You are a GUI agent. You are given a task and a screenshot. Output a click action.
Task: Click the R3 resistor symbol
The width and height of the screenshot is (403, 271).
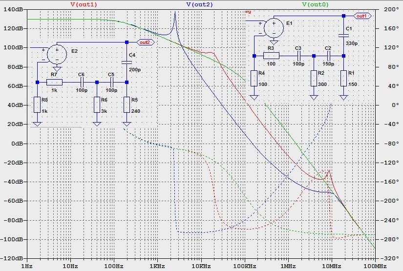(271, 56)
